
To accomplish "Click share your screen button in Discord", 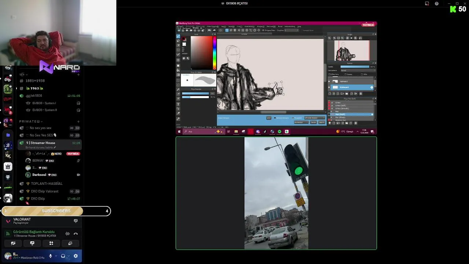I will click(32, 243).
